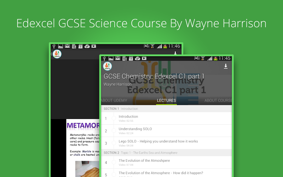This screenshot has height=177, width=283.
Task: Tap clock 11:45 in front status bar
Action: point(225,58)
